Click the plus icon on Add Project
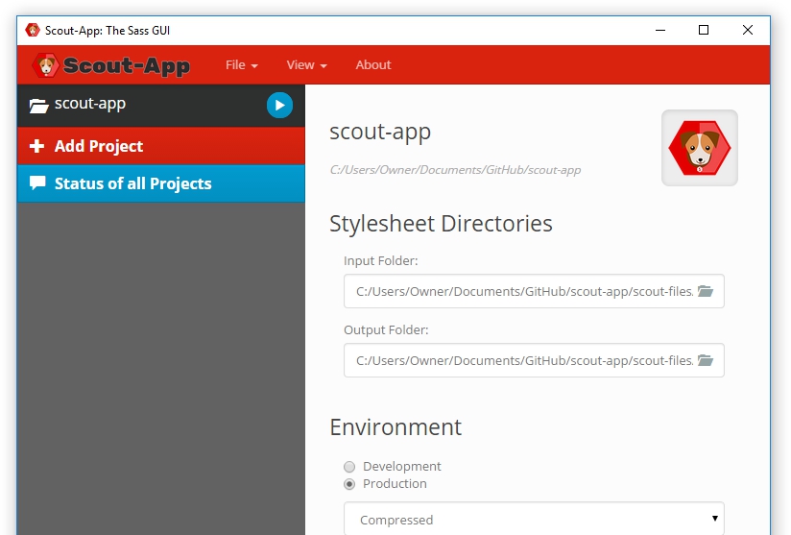Viewport: 791px width, 535px height. click(x=36, y=146)
